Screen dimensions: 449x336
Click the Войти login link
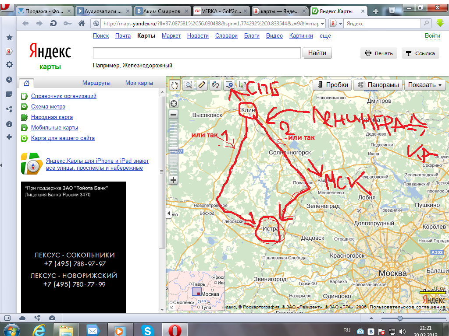tap(432, 36)
